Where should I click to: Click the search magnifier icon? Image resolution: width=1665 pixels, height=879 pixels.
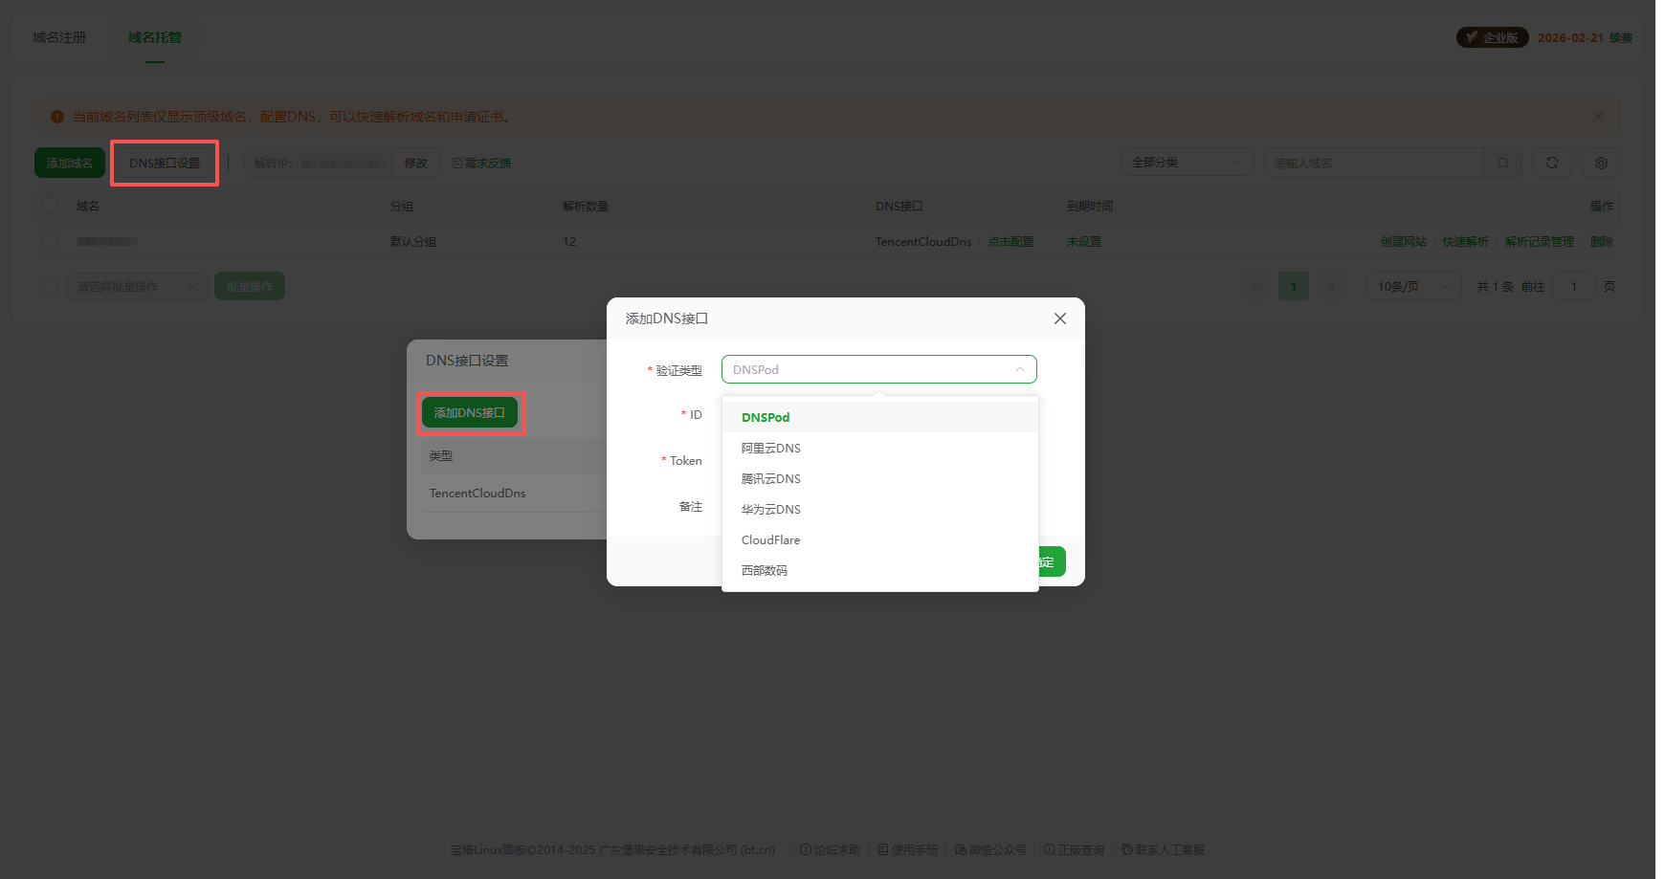click(x=1502, y=163)
